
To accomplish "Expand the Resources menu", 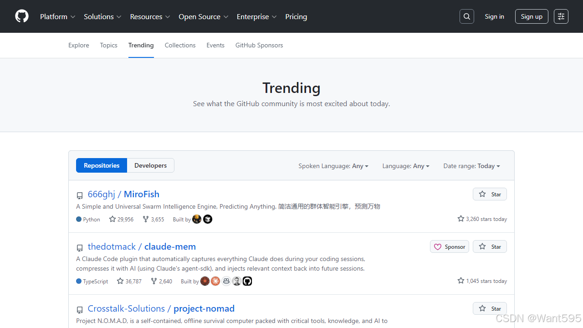I will pos(150,16).
